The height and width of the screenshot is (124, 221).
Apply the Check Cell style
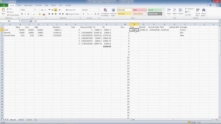click(x=155, y=14)
